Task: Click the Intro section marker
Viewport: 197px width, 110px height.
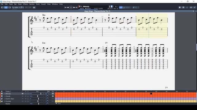Action: click(x=58, y=104)
